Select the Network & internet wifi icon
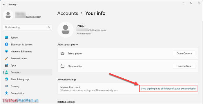Viewport: 203px width, 104px height. (x=6, y=51)
